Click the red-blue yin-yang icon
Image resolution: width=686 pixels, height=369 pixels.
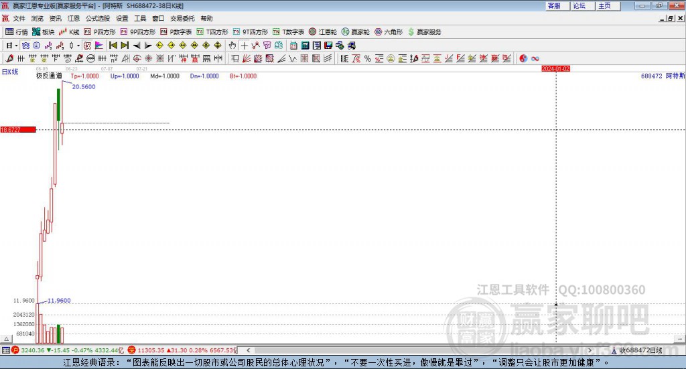(523, 58)
